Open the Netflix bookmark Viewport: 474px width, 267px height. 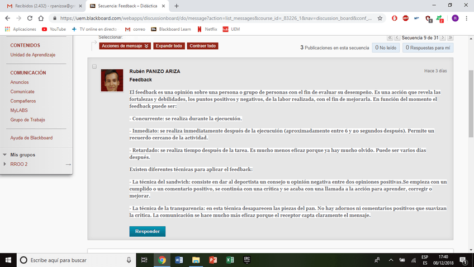[207, 29]
